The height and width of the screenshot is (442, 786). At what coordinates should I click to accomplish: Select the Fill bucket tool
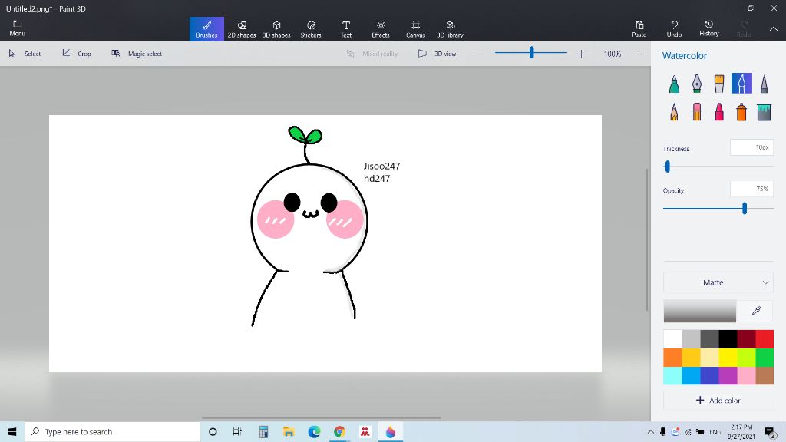[764, 112]
